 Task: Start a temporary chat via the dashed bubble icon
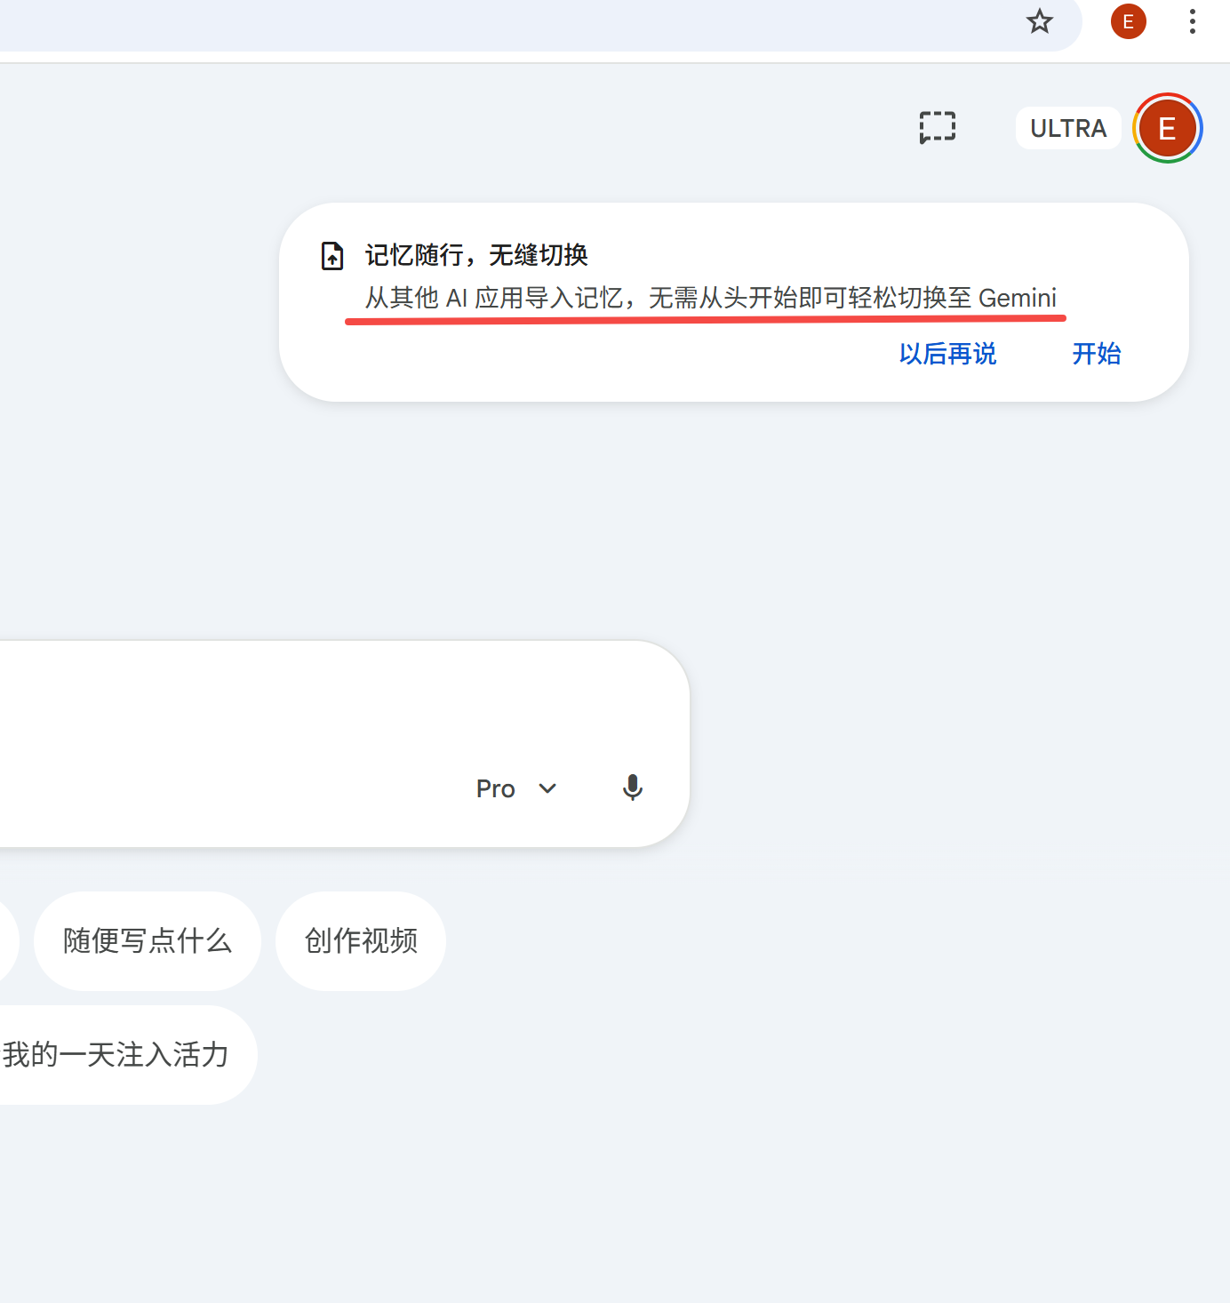937,128
